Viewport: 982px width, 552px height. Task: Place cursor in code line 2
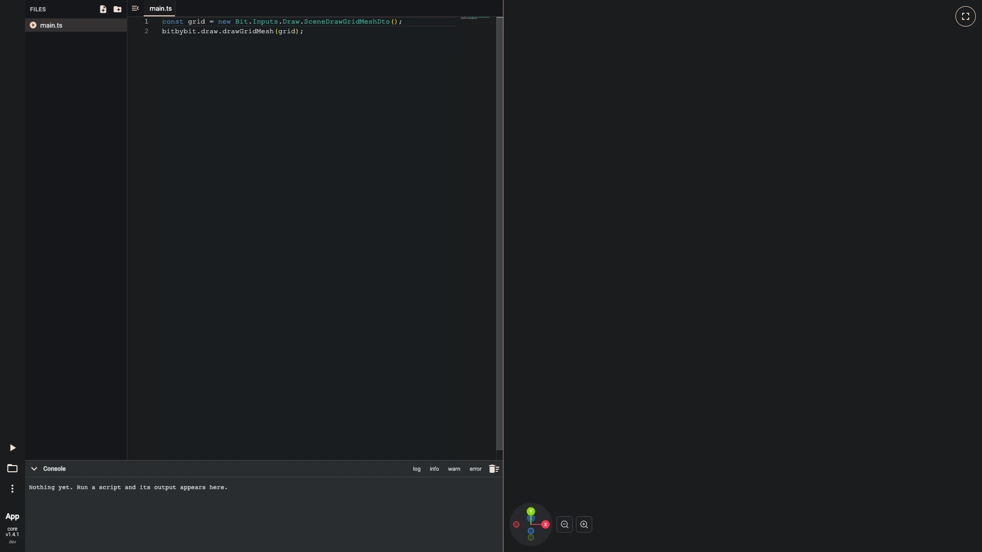[233, 31]
